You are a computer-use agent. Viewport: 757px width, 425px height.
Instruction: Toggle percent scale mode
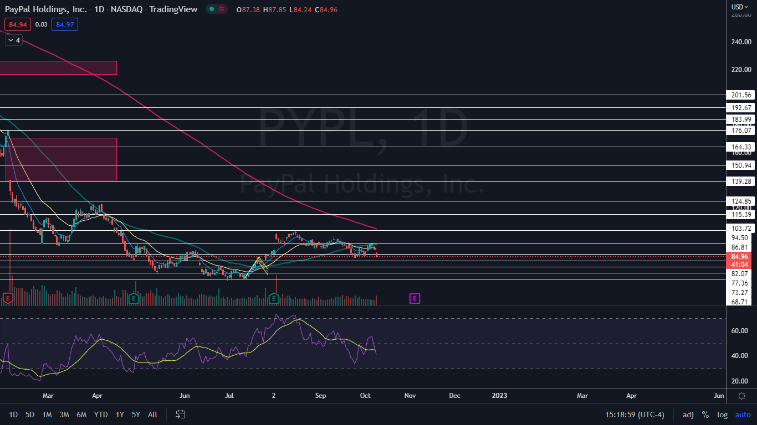[x=705, y=414]
